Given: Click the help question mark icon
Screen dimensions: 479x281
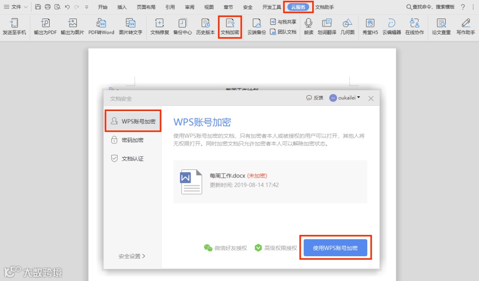Looking at the screenshot, I should point(463,7).
